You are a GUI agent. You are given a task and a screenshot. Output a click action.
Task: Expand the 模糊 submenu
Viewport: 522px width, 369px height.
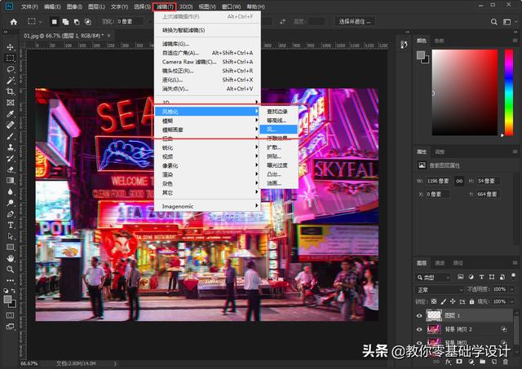tap(207, 121)
